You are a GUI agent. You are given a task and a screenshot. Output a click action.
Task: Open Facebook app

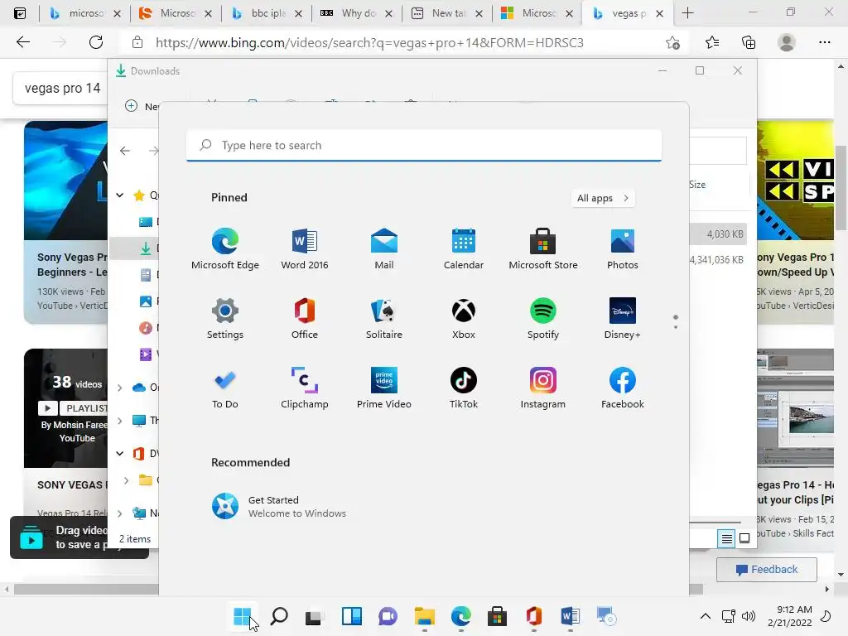tap(623, 388)
